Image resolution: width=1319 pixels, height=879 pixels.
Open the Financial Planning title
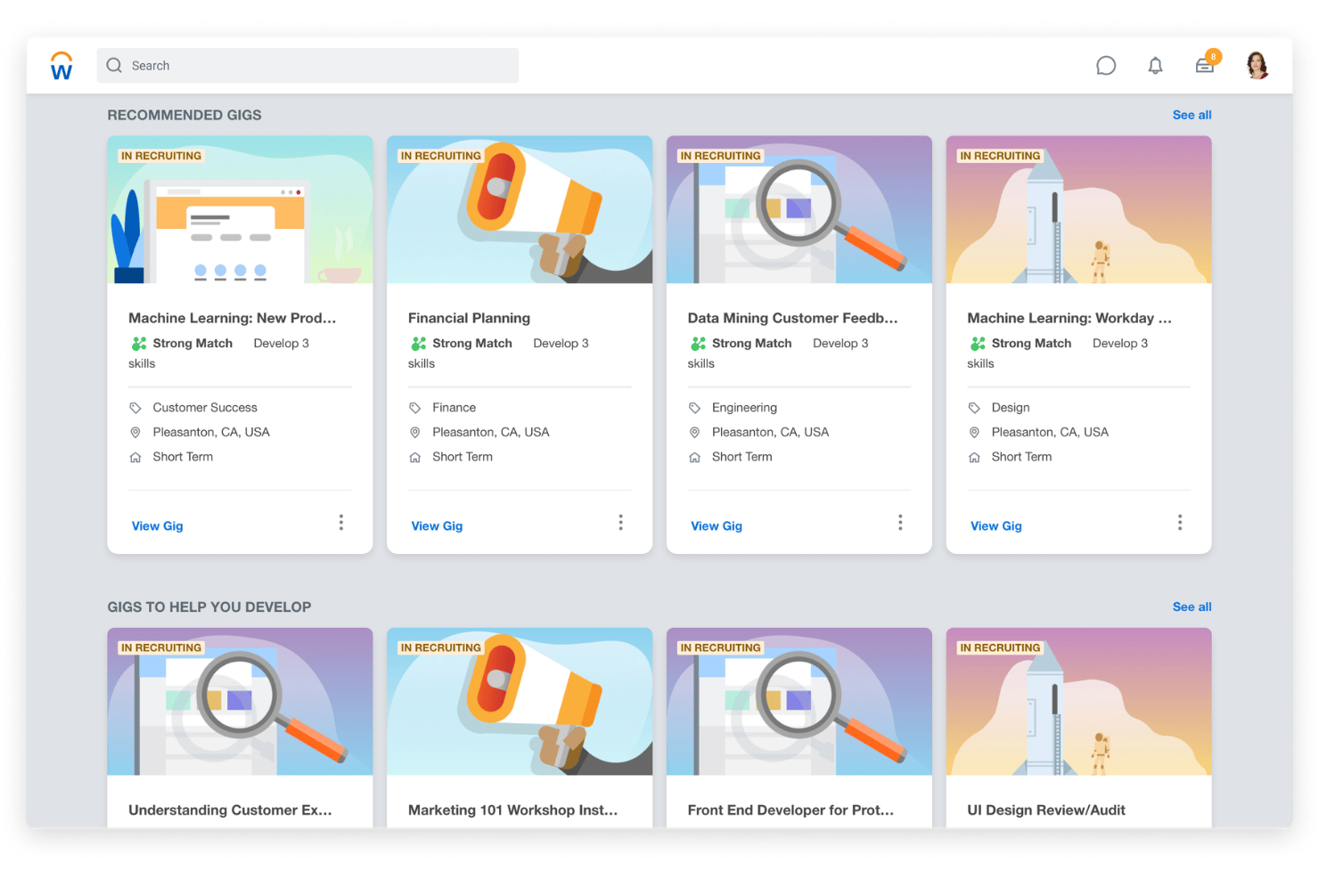[x=469, y=318]
